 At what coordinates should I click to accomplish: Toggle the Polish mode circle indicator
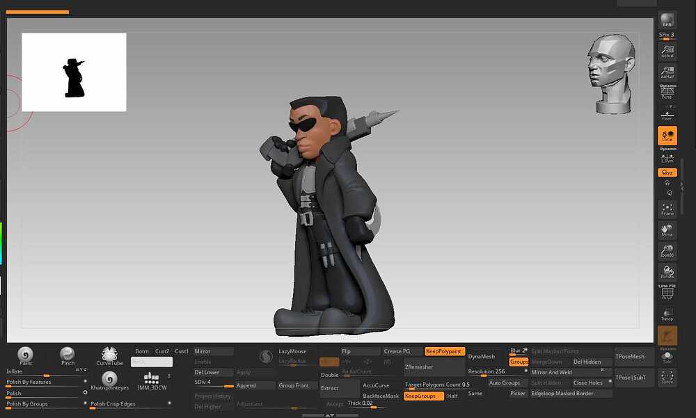[85, 392]
